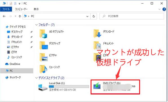Collapse the フォルダー (7) group

point(36,25)
